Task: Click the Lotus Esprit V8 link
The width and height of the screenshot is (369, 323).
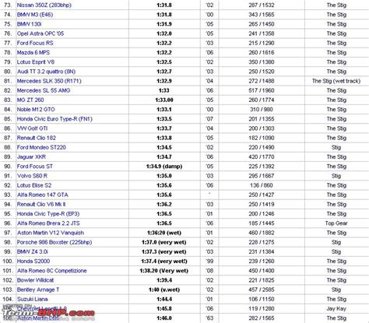Action: tap(36, 62)
